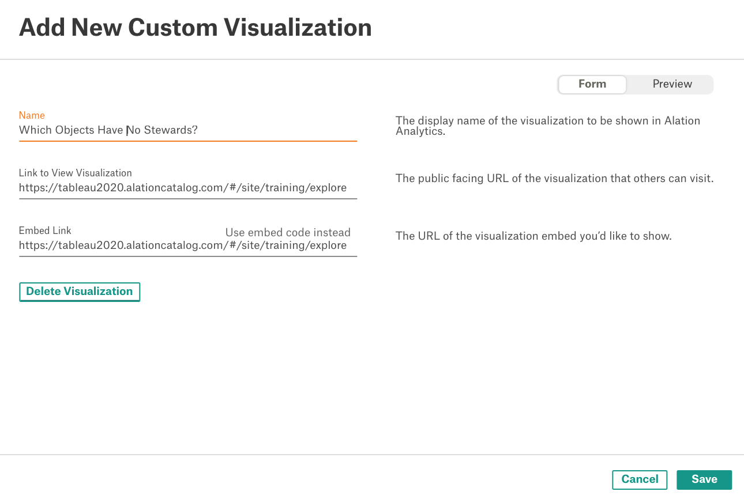Save the custom visualization

704,479
